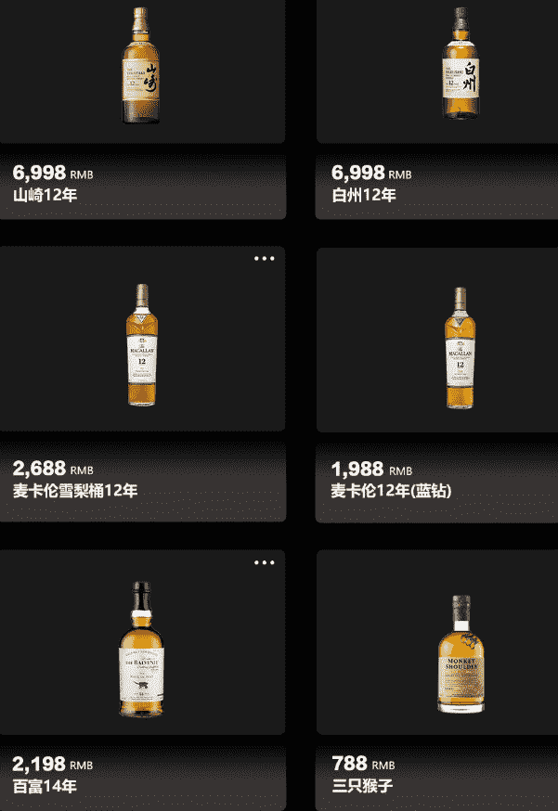Open the 三只猴子 product title
The width and height of the screenshot is (558, 811).
362,786
